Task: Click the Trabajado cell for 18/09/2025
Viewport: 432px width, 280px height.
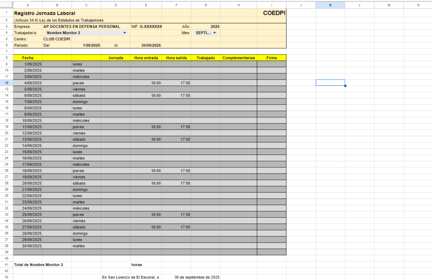Action: pyautogui.click(x=205, y=171)
